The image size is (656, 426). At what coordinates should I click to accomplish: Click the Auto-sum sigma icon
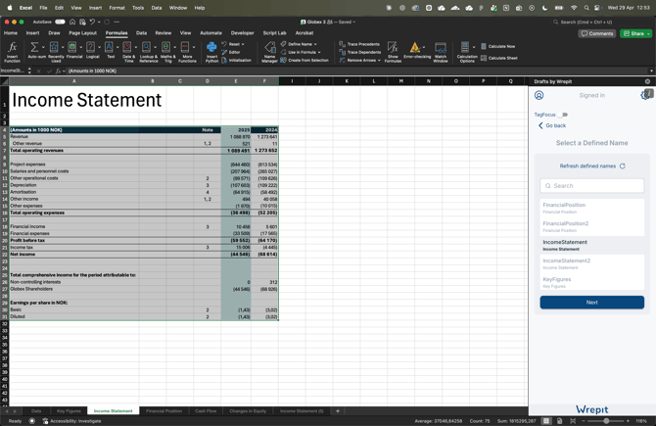point(34,47)
